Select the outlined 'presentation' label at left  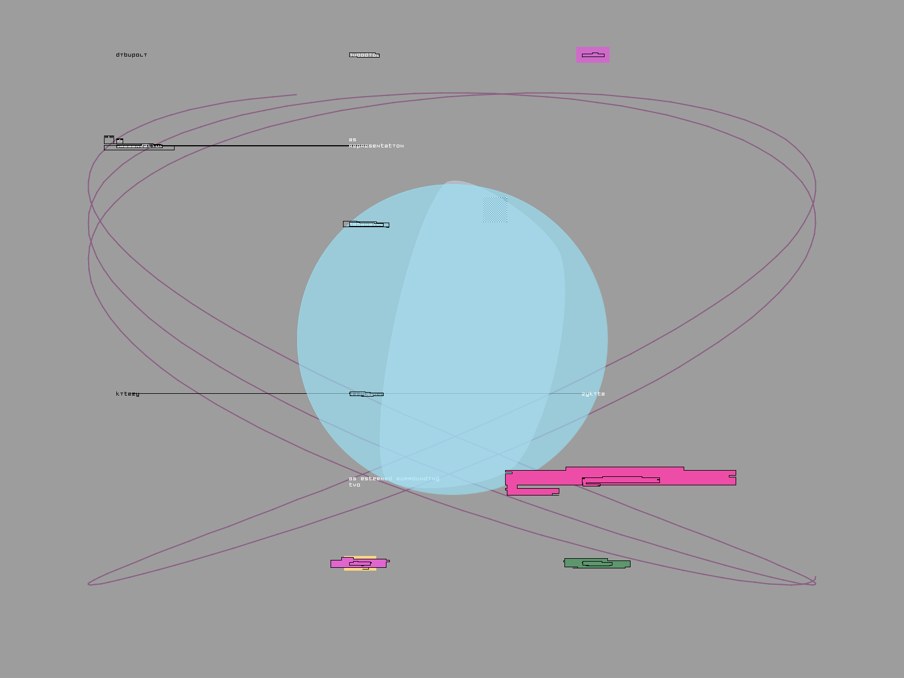[x=139, y=147]
